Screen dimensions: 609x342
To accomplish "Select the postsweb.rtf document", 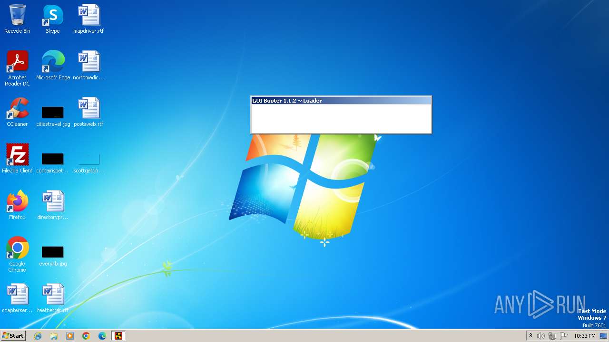I will click(x=88, y=112).
